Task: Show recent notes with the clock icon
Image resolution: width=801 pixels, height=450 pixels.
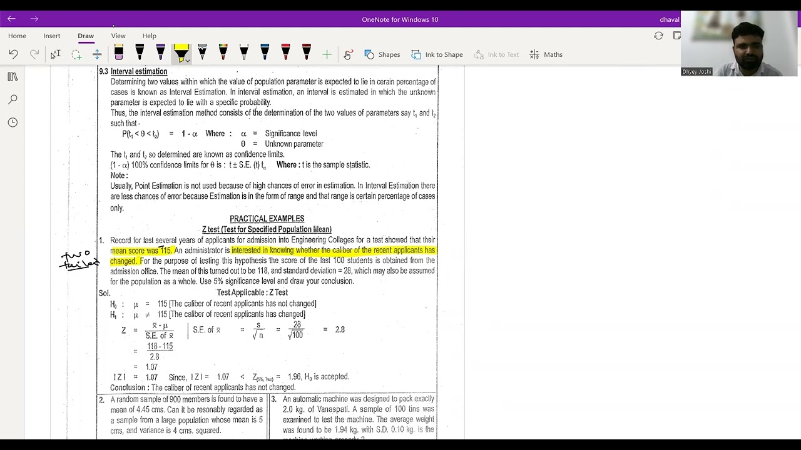Action: pos(13,122)
